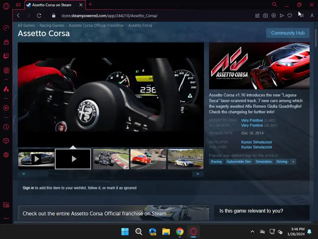Screen dimensions: 318x239
Task: Show hidden system tray icons chevron
Action: click(252, 232)
